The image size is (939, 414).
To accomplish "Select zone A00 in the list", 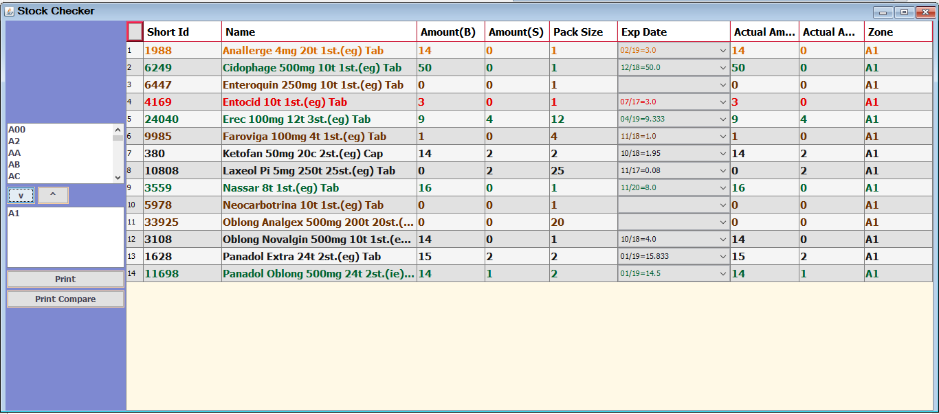I will pyautogui.click(x=60, y=129).
